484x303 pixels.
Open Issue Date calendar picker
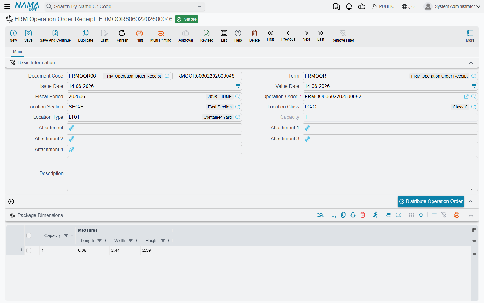pos(238,86)
